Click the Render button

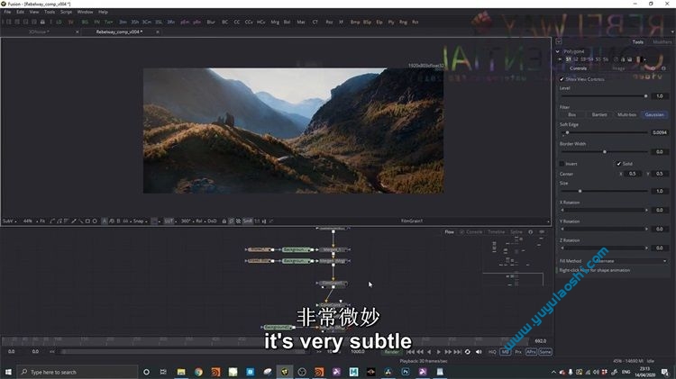391,352
